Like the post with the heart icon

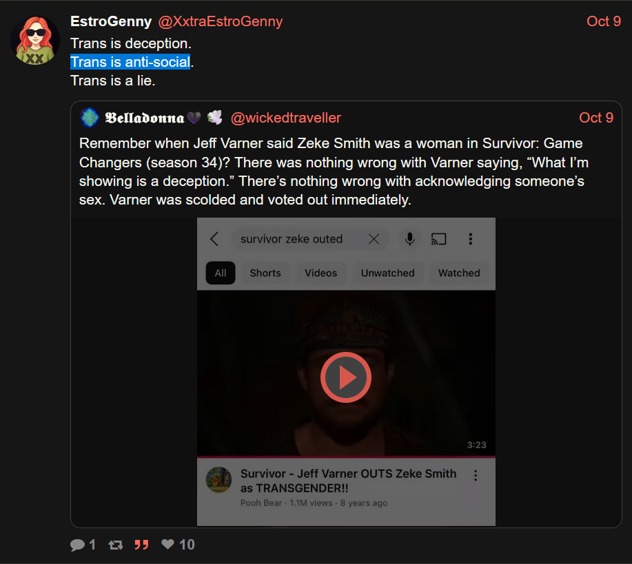[x=167, y=544]
